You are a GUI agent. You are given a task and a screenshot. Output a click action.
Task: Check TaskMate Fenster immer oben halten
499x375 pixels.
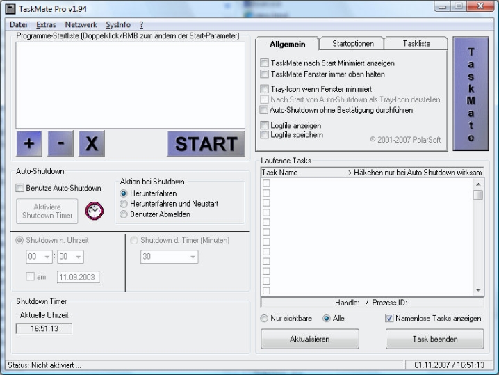[x=264, y=74]
